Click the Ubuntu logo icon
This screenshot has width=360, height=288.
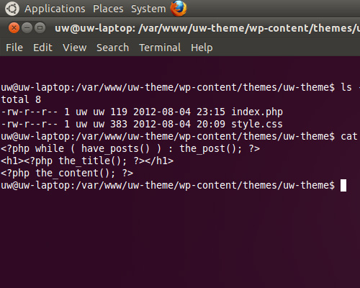pyautogui.click(x=12, y=9)
